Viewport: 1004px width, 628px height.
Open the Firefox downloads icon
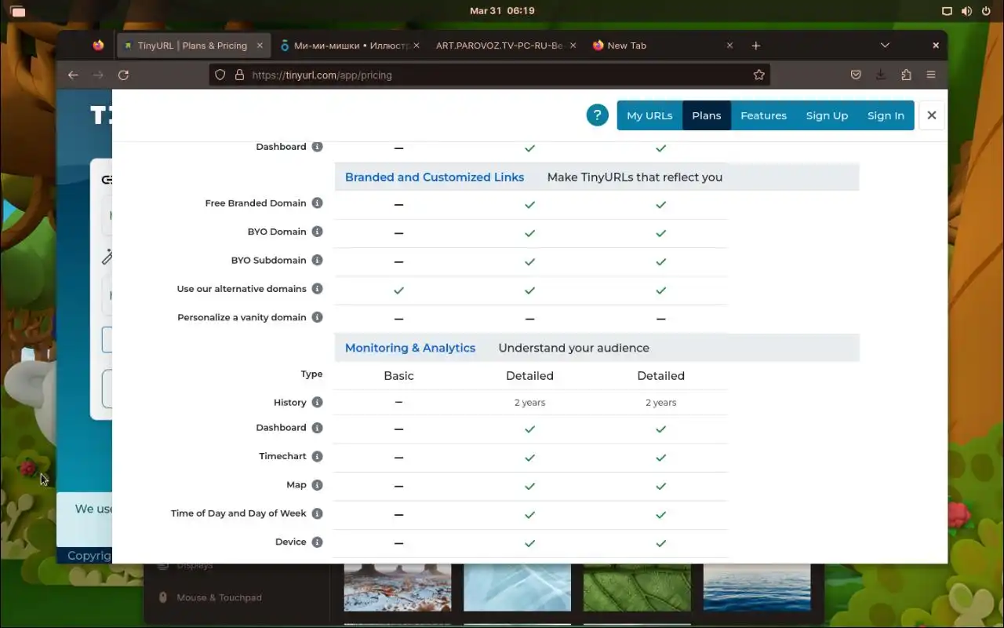pyautogui.click(x=881, y=75)
